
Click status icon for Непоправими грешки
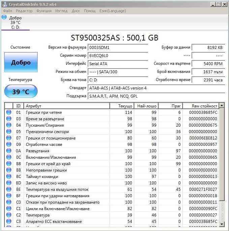9,170
